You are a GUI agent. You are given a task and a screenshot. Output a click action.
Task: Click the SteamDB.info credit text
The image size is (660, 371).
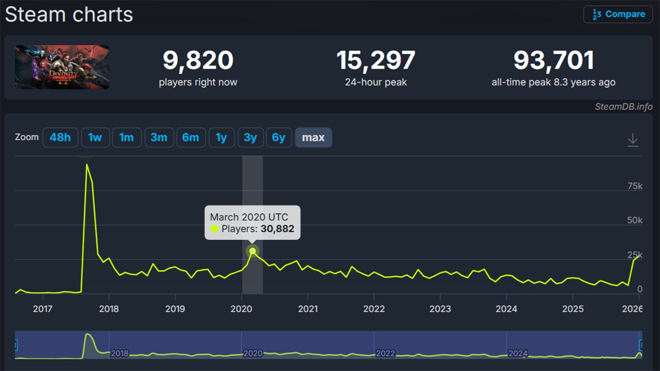tap(623, 107)
